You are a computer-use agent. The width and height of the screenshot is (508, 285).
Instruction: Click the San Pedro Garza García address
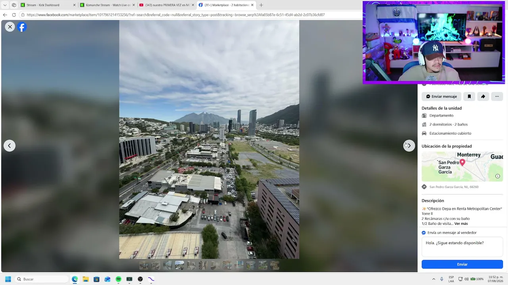pos(454,187)
